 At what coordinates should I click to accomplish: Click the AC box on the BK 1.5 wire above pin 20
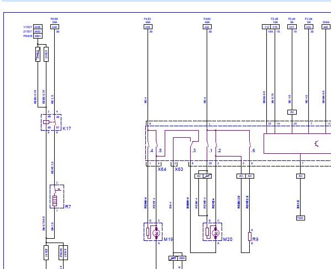(292, 112)
